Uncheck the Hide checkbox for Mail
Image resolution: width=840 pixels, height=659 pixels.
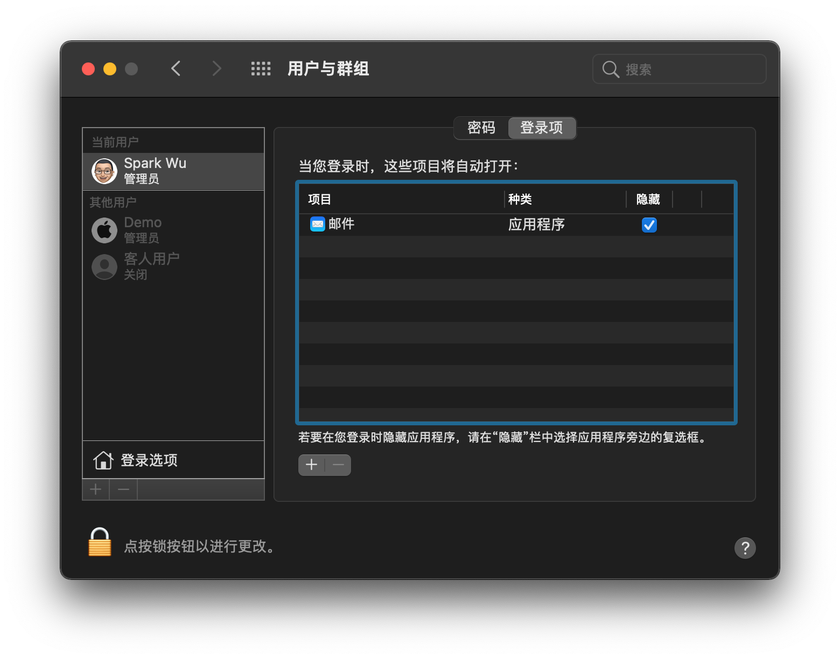tap(649, 225)
